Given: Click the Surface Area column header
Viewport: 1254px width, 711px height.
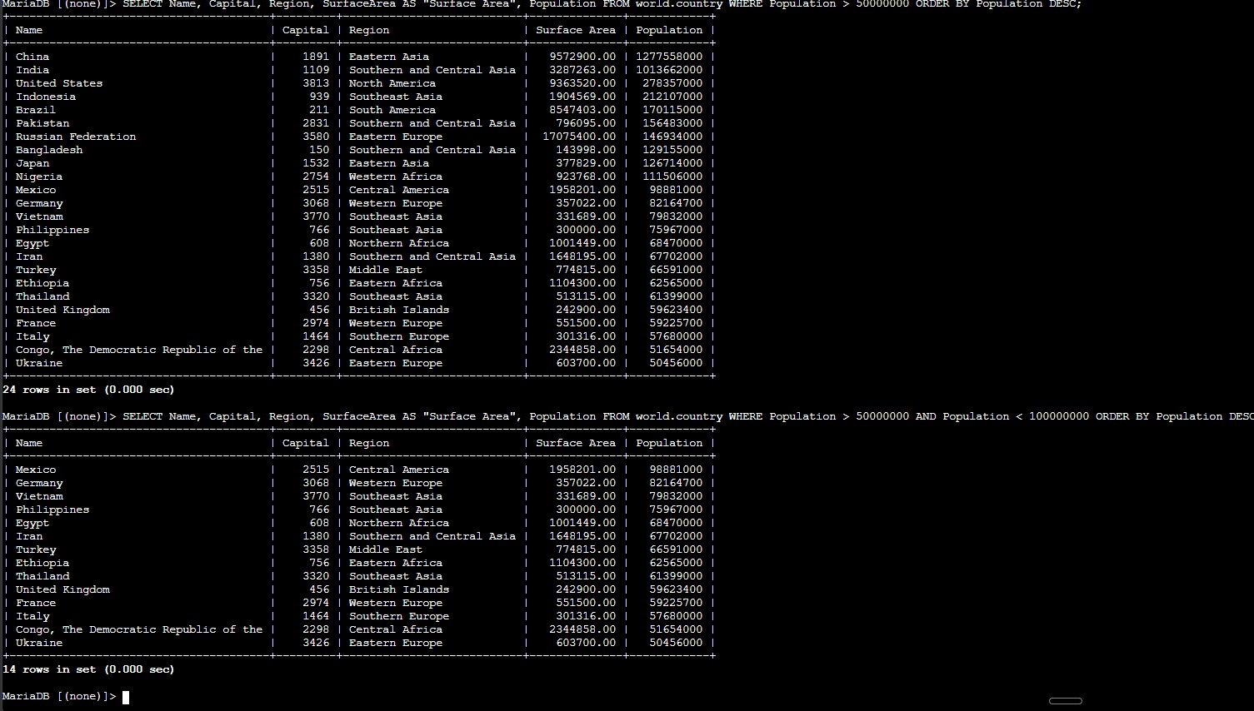Looking at the screenshot, I should (576, 29).
